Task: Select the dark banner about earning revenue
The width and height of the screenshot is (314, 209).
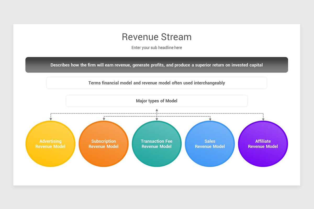Action: (x=156, y=65)
